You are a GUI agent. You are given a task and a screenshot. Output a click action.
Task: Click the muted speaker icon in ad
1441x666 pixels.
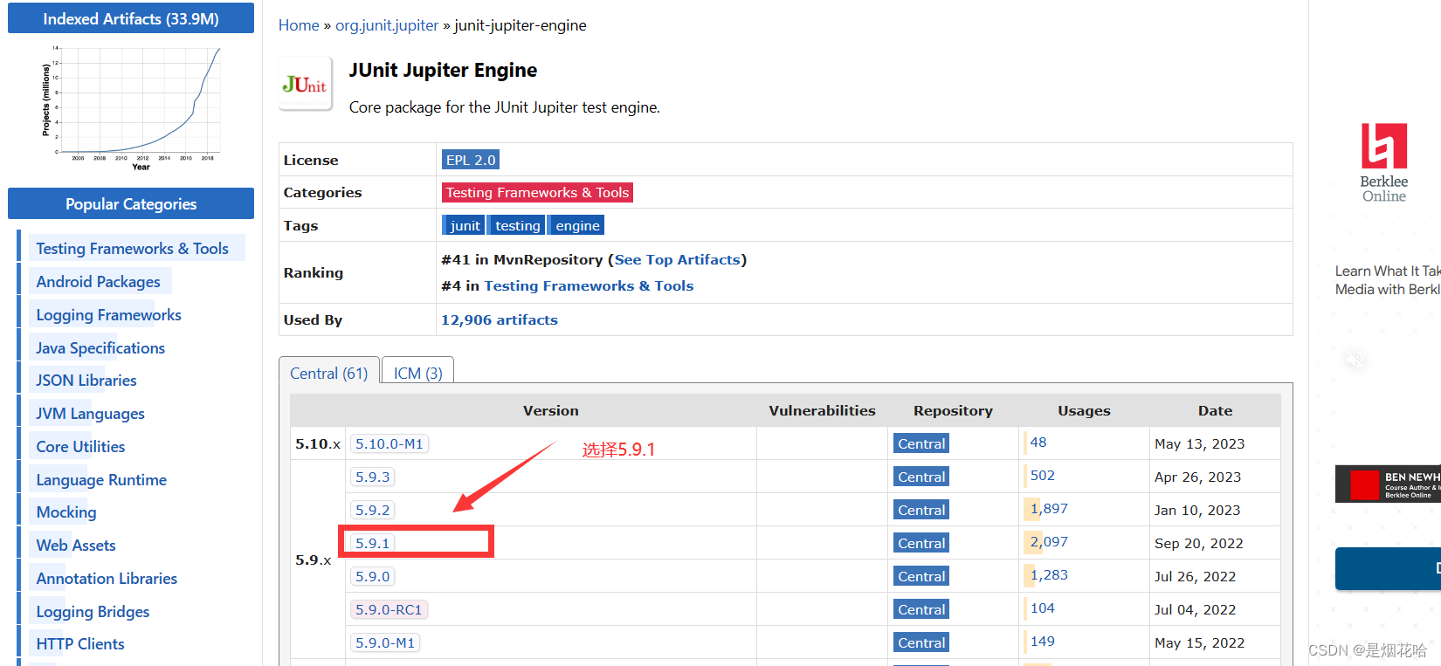pyautogui.click(x=1355, y=359)
